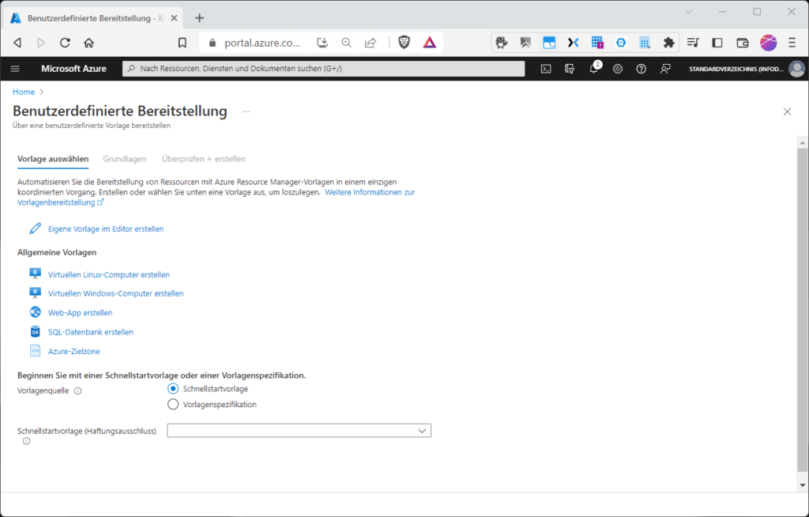Open Virtuellen Linux-Computer erstellen link
This screenshot has width=809, height=517.
pyautogui.click(x=109, y=275)
